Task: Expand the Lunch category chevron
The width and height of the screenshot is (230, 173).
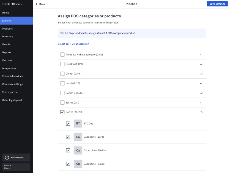Action: [201, 84]
